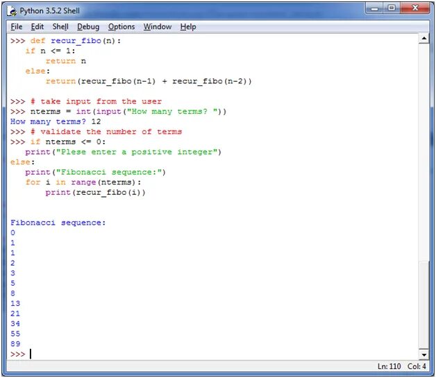Screen dimensions: 436x378
Task: Click the output value 34
Action: tap(15, 324)
